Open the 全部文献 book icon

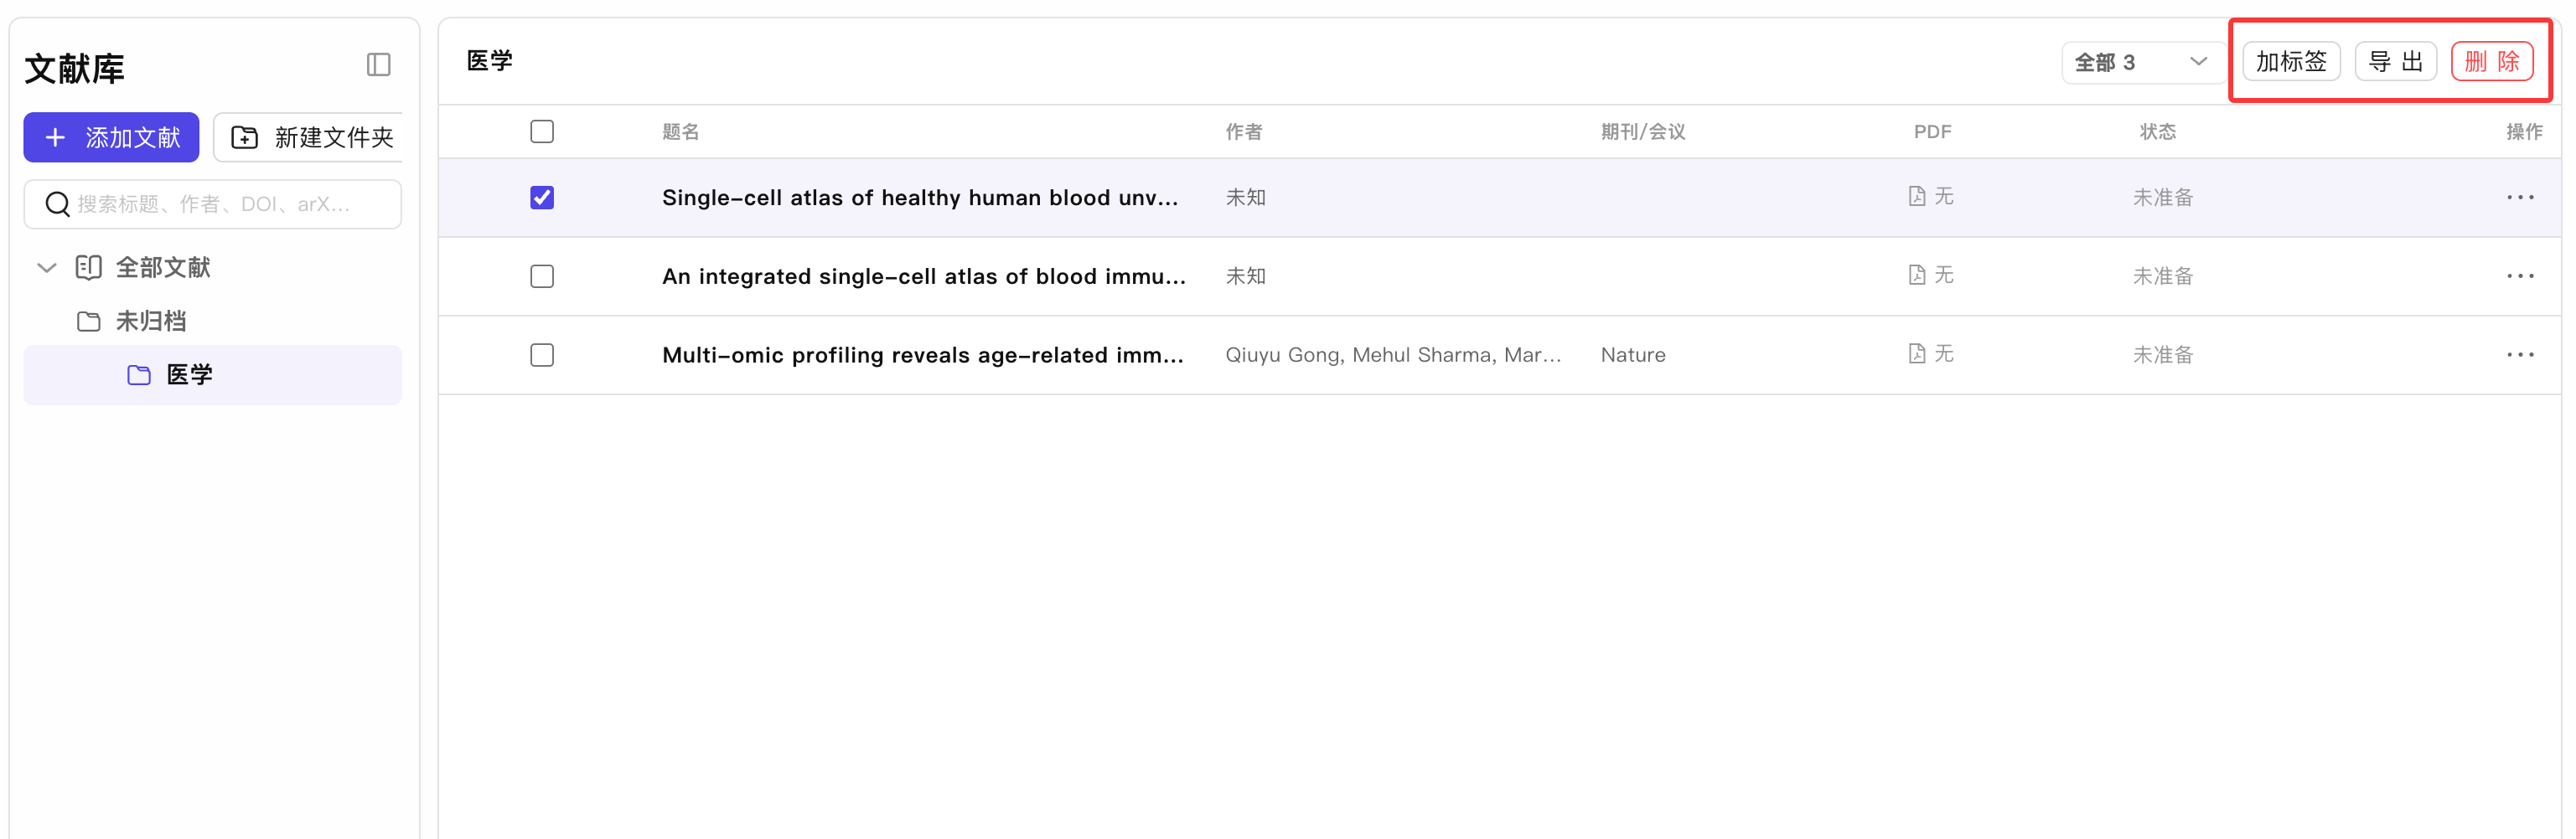[x=89, y=268]
